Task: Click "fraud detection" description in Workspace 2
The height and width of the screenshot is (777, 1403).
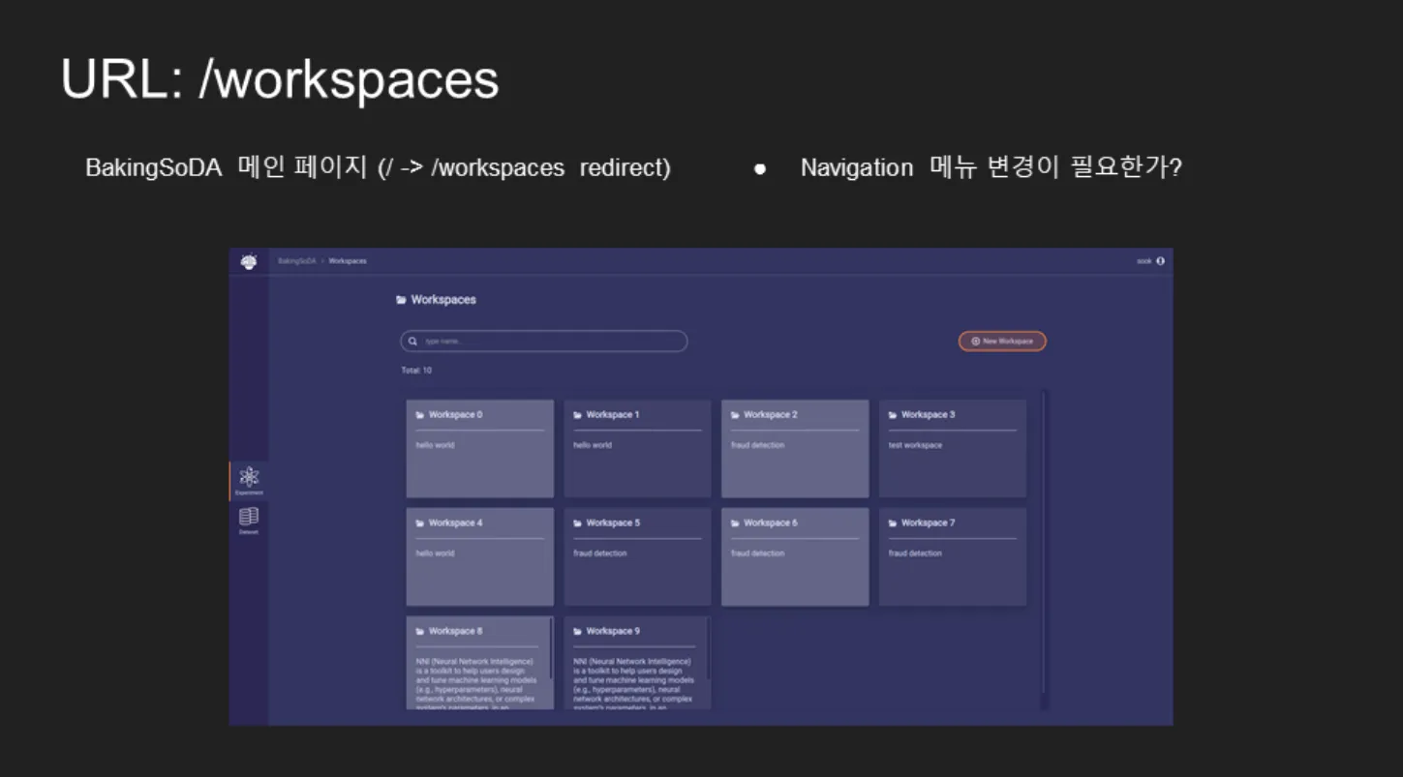Action: click(758, 446)
